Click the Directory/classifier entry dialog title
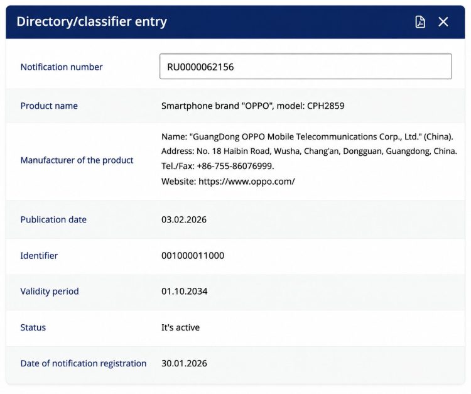 (92, 21)
